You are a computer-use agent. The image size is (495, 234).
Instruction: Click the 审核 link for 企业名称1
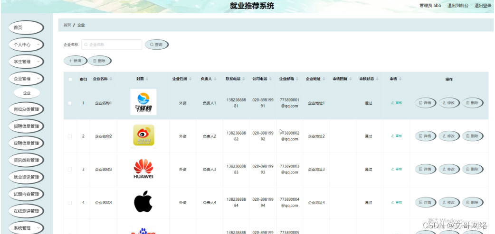coord(397,103)
